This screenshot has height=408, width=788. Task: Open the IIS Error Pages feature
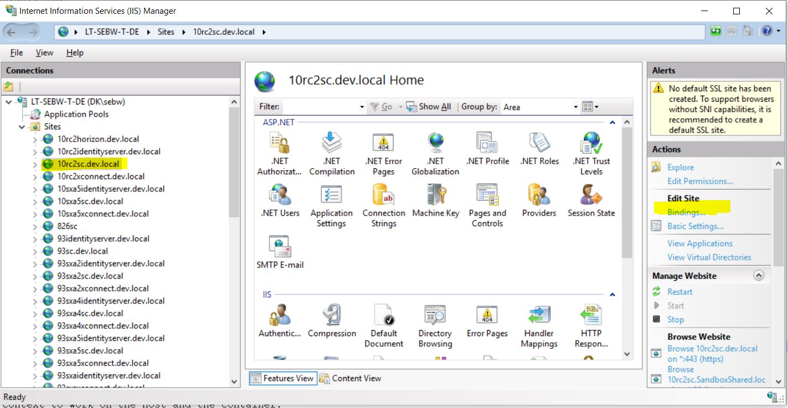pyautogui.click(x=488, y=315)
